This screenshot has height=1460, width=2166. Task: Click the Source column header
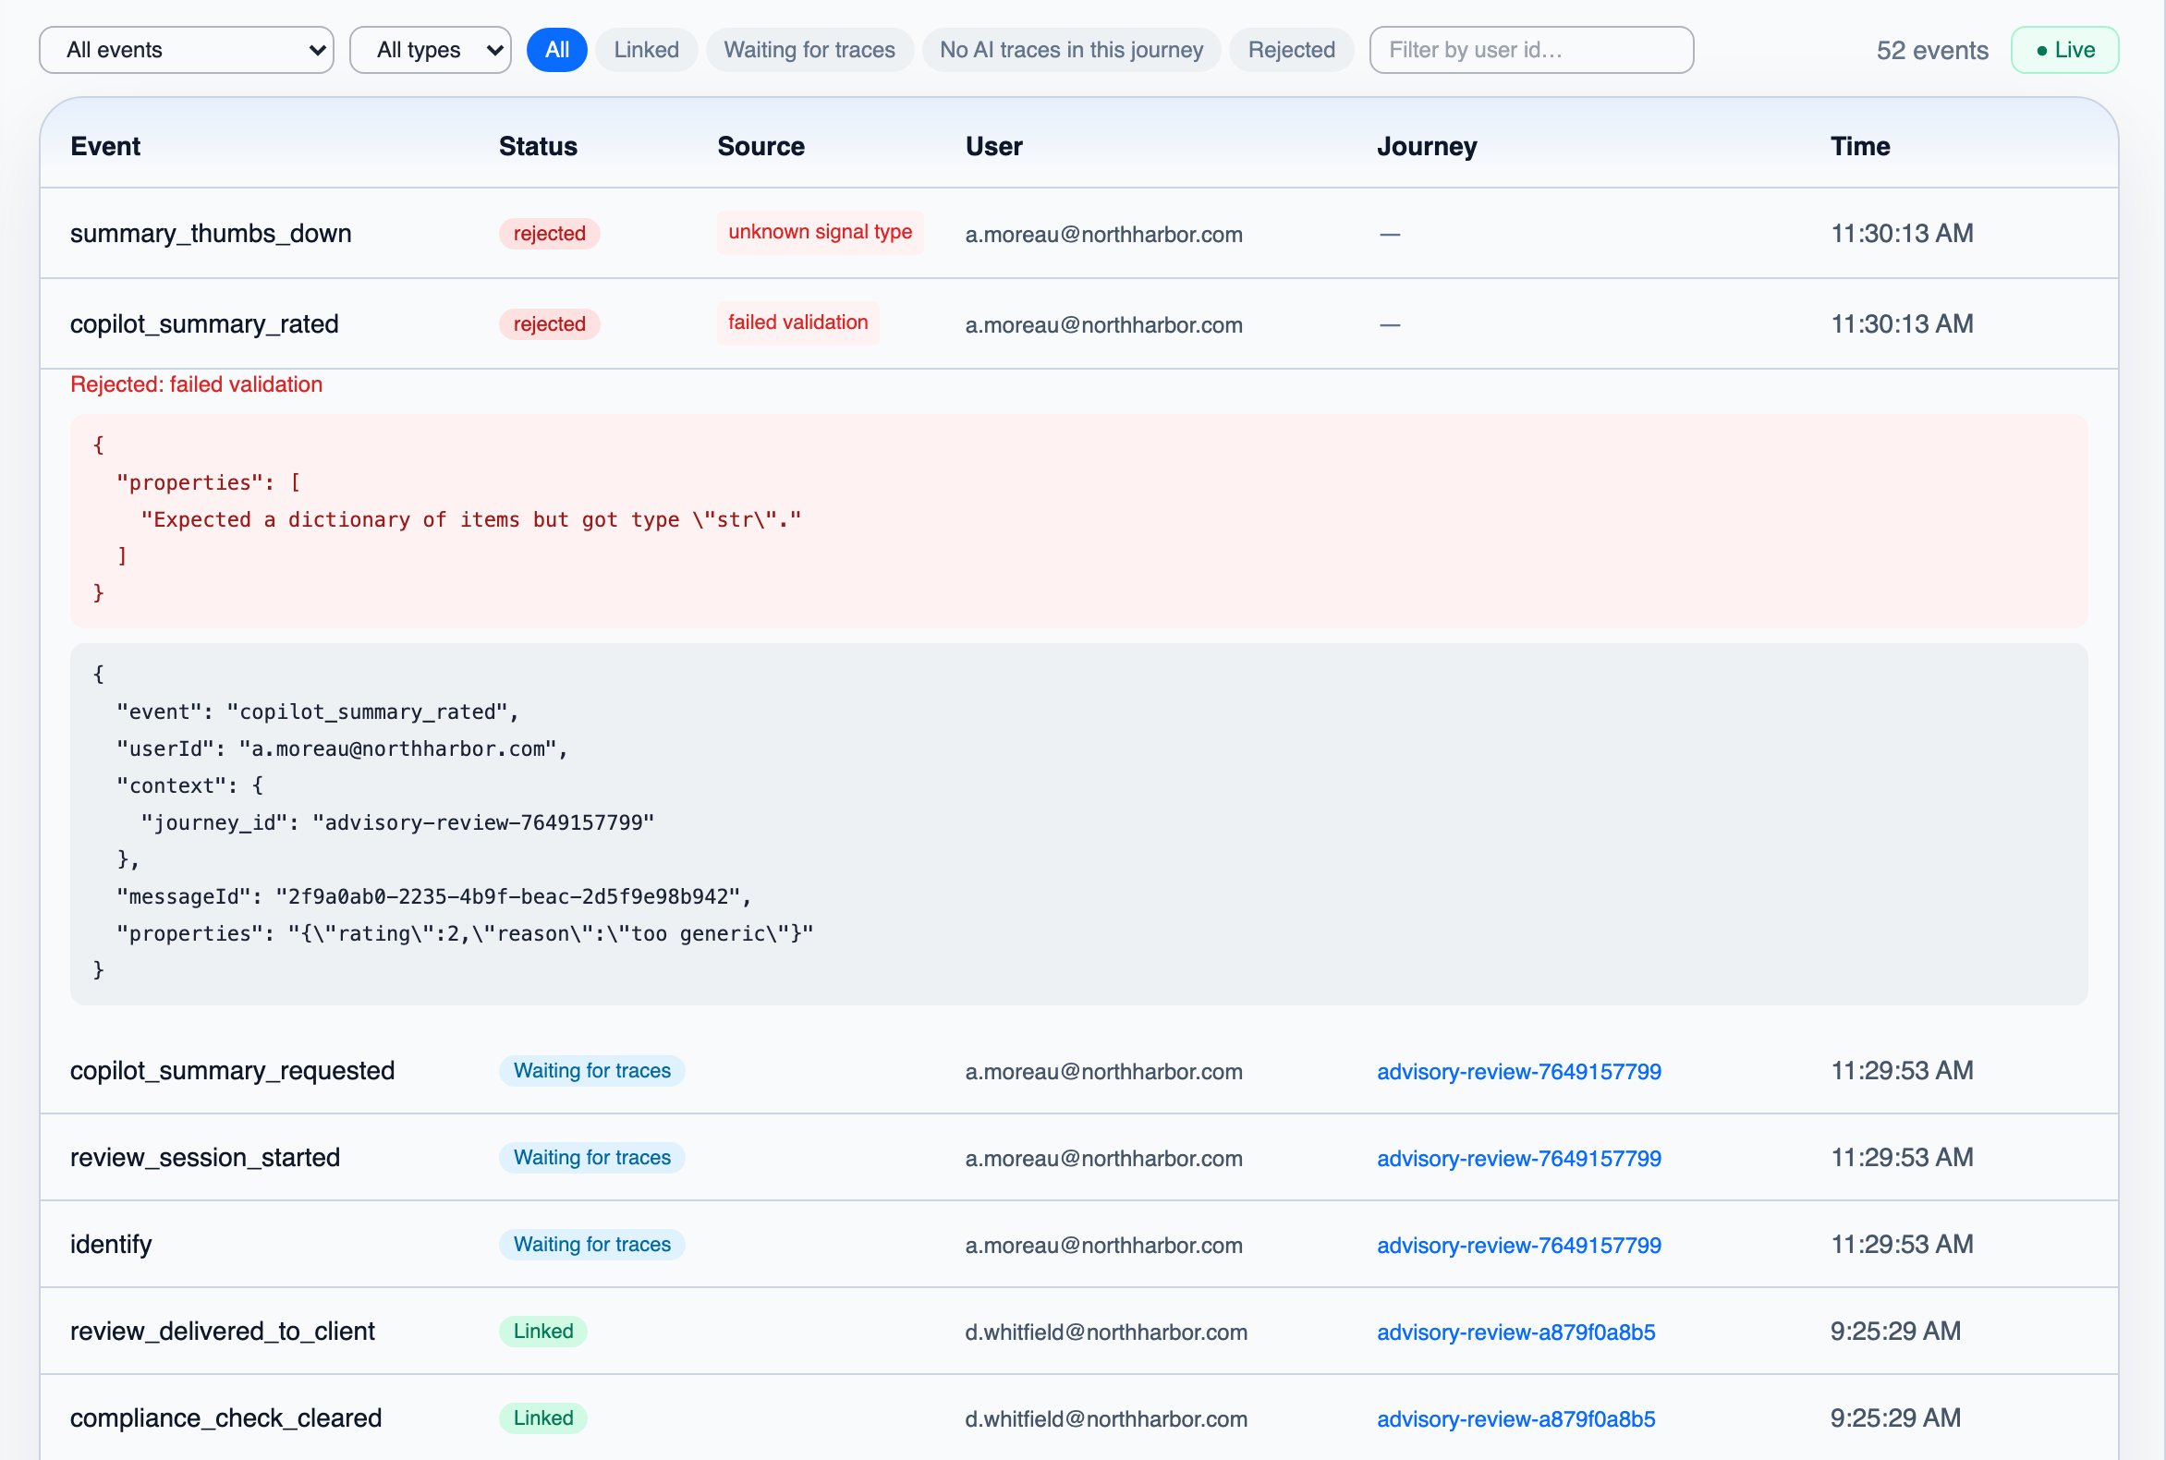(761, 146)
